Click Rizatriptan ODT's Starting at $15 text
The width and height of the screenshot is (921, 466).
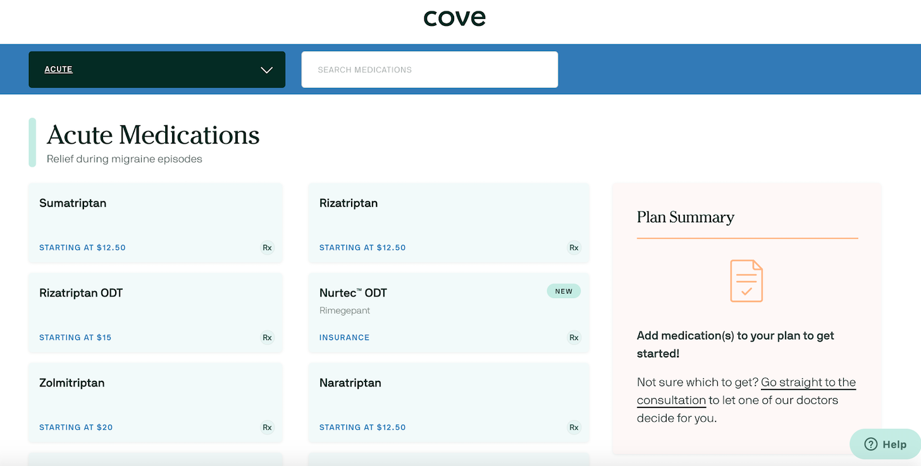[75, 337]
